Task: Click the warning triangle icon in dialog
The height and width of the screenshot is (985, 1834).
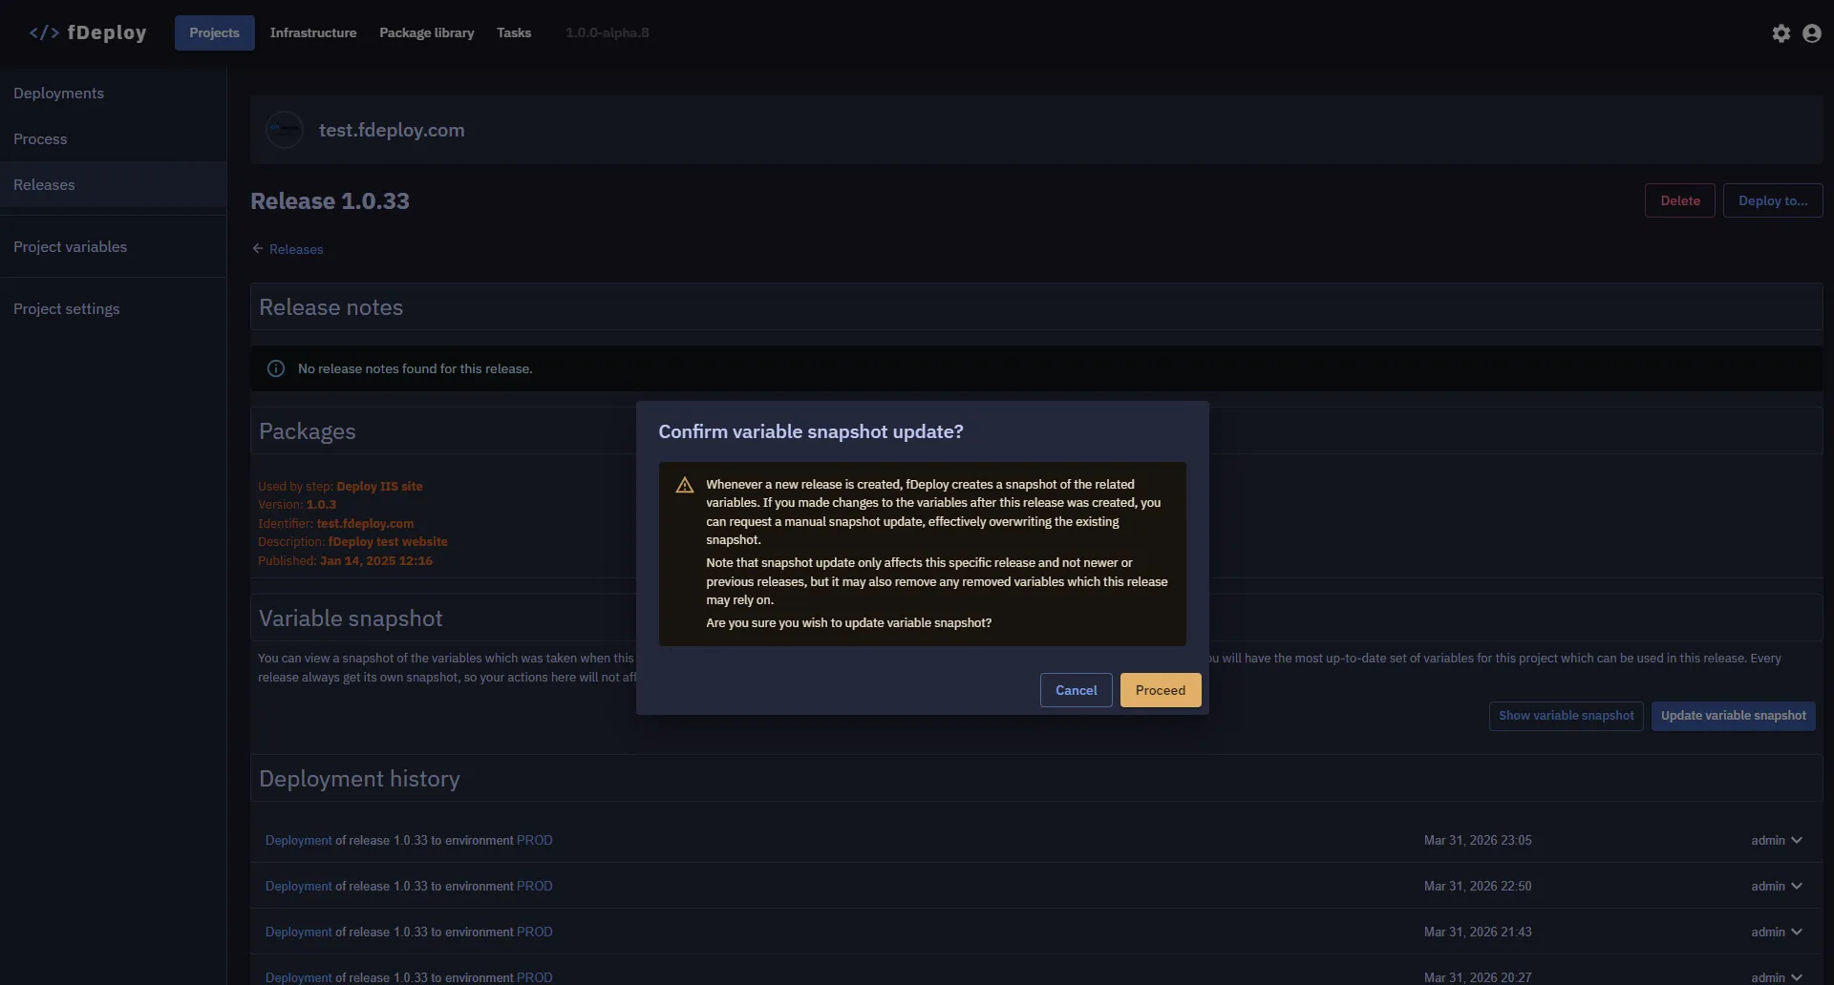Action: (685, 485)
